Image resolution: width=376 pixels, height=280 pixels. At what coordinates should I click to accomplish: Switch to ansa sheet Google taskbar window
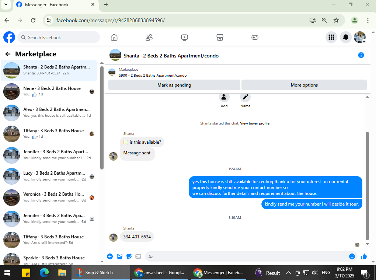[x=160, y=273]
